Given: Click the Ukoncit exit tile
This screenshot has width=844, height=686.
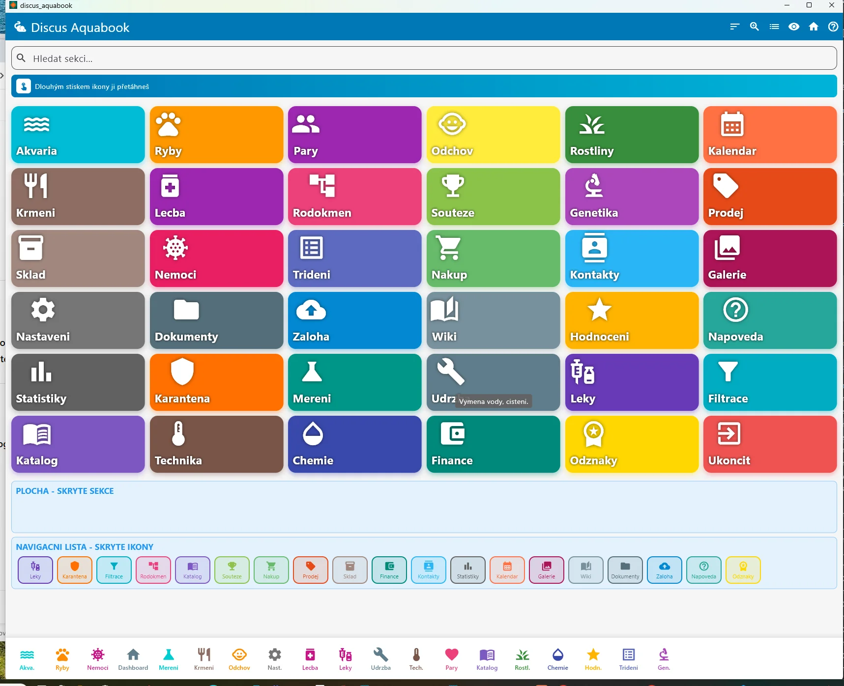Looking at the screenshot, I should [x=769, y=444].
